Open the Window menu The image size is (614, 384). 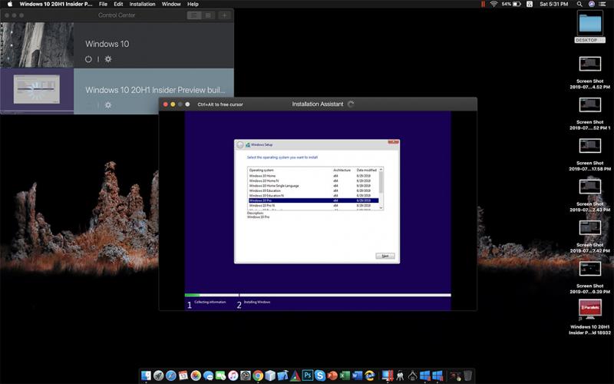(x=171, y=4)
